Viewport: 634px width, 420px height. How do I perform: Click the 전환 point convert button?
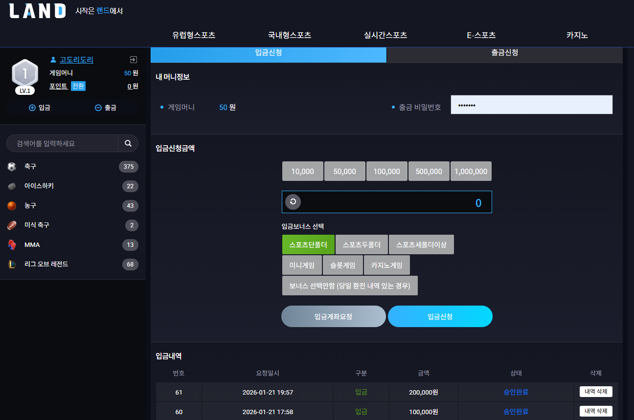click(78, 86)
